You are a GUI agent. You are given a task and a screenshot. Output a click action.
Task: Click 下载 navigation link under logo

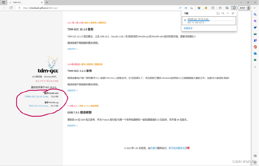(x=47, y=81)
